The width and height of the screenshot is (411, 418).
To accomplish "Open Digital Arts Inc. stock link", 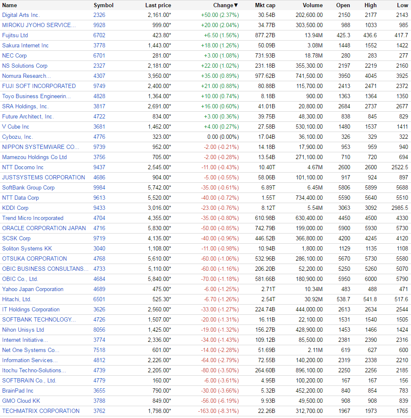I will click(x=21, y=15).
